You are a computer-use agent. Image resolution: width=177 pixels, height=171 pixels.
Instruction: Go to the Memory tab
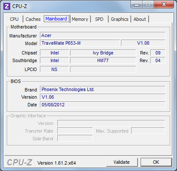[80, 19]
